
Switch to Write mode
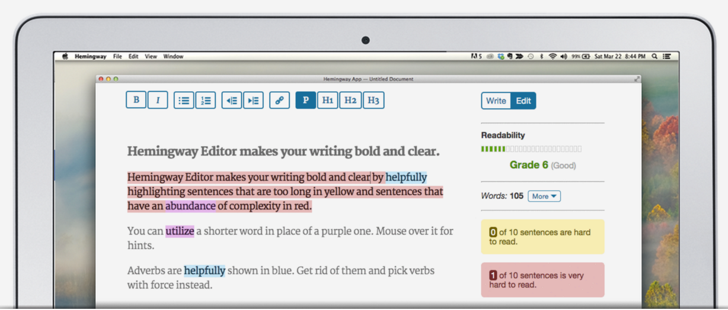[496, 101]
